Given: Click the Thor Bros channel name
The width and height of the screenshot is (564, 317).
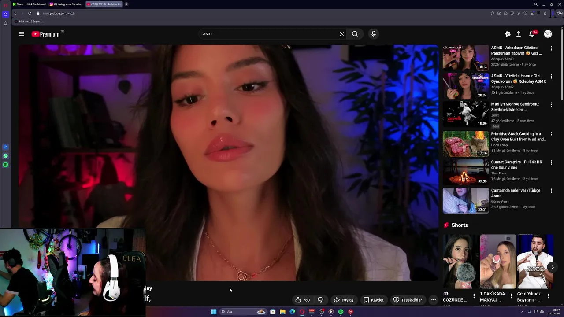Looking at the screenshot, I should 498,173.
